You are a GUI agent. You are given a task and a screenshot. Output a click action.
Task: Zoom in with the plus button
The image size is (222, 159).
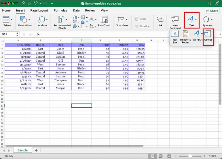point(204,156)
